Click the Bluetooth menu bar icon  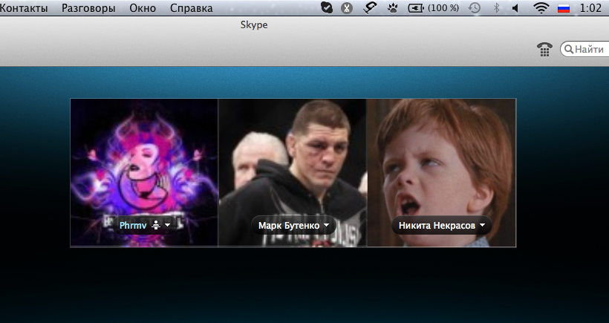pyautogui.click(x=496, y=7)
